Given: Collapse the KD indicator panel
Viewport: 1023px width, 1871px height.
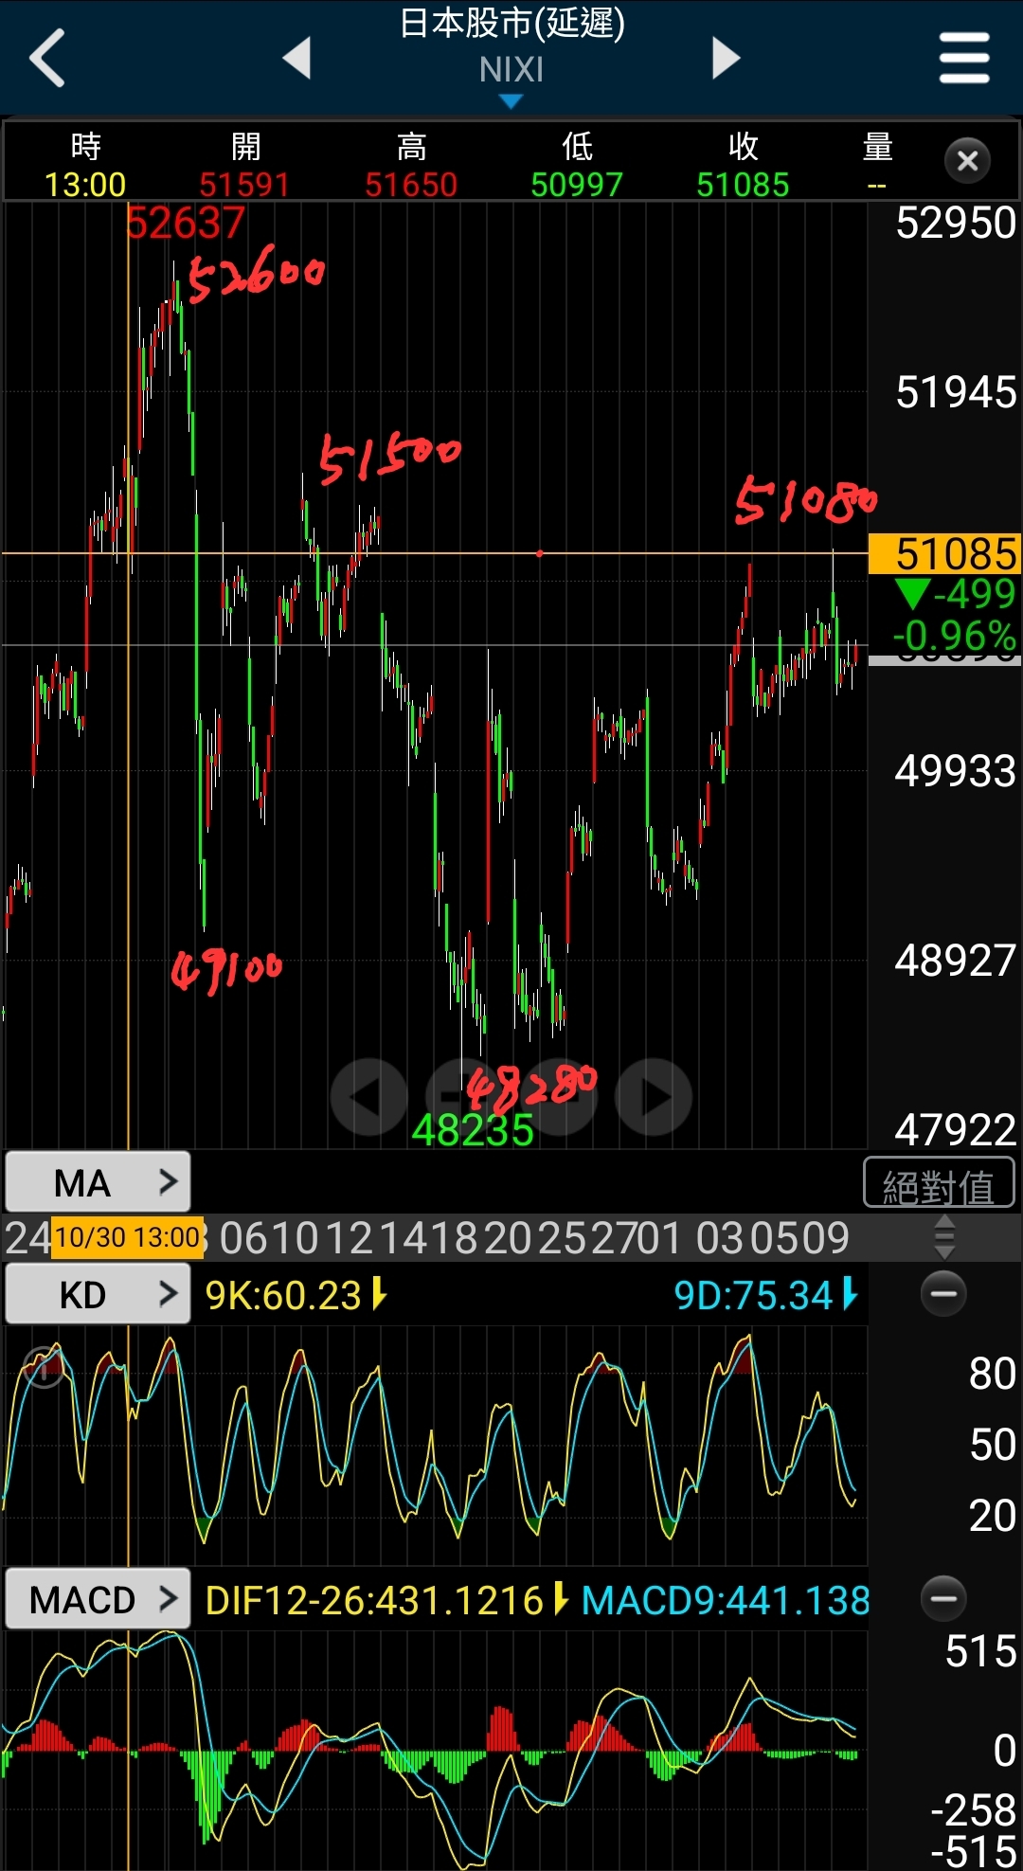Looking at the screenshot, I should click(x=943, y=1294).
